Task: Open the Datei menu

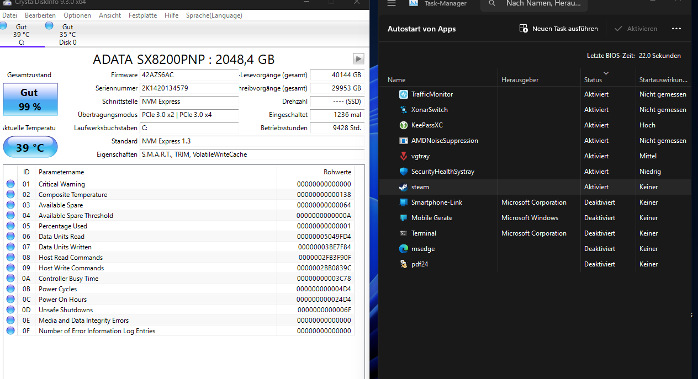Action: pos(9,15)
